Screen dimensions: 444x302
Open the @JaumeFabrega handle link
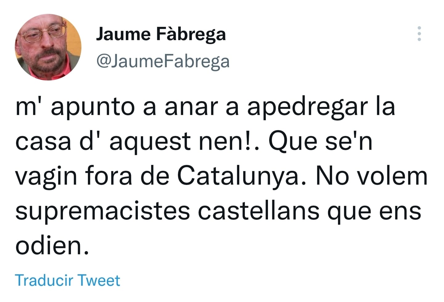point(163,61)
